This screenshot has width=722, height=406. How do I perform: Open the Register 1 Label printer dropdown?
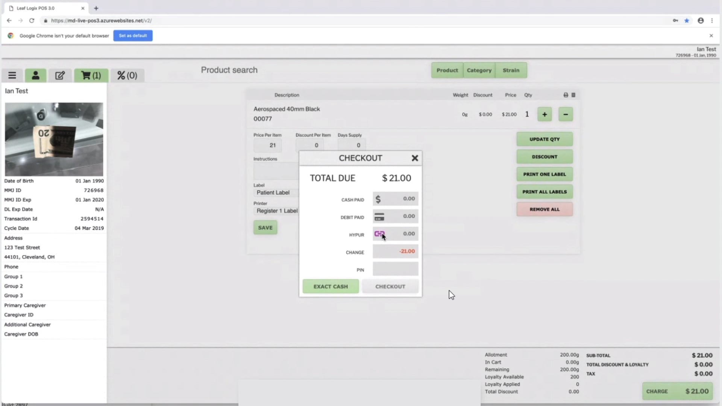(276, 211)
